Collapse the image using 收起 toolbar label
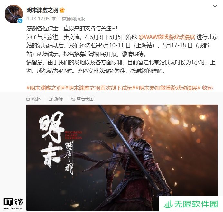223x212 pixels. coord(36,99)
